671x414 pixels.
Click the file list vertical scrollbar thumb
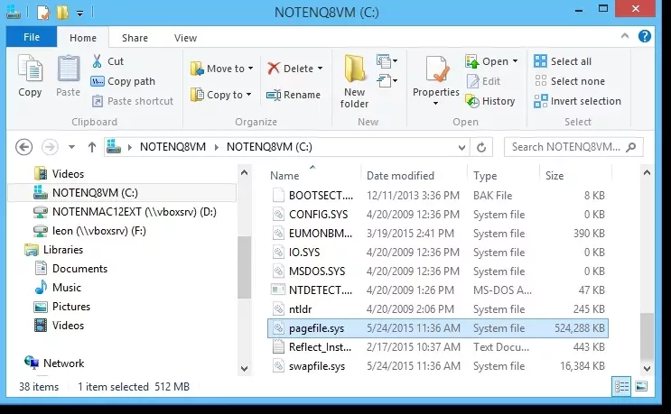click(x=647, y=336)
